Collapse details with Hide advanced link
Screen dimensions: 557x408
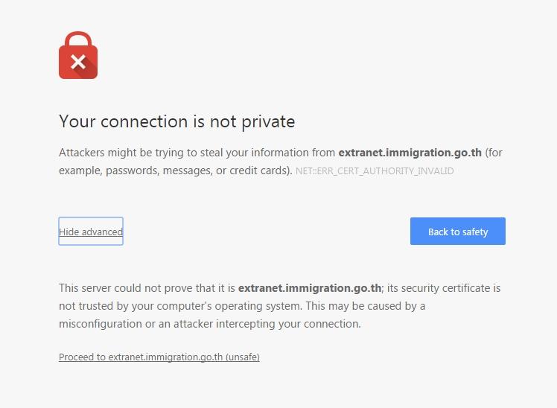pyautogui.click(x=91, y=232)
